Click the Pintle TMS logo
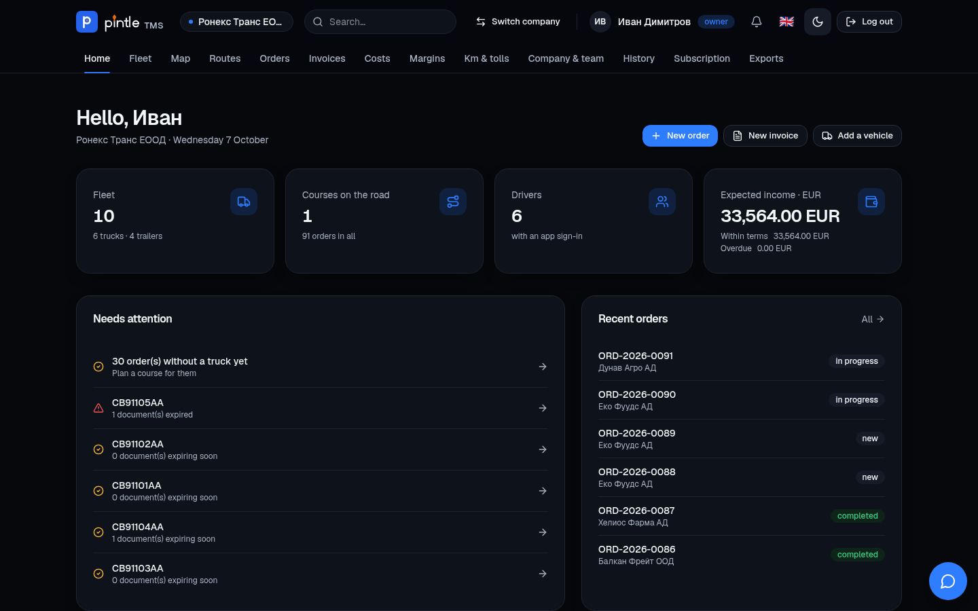Screen dimensions: 978x611 (120, 22)
